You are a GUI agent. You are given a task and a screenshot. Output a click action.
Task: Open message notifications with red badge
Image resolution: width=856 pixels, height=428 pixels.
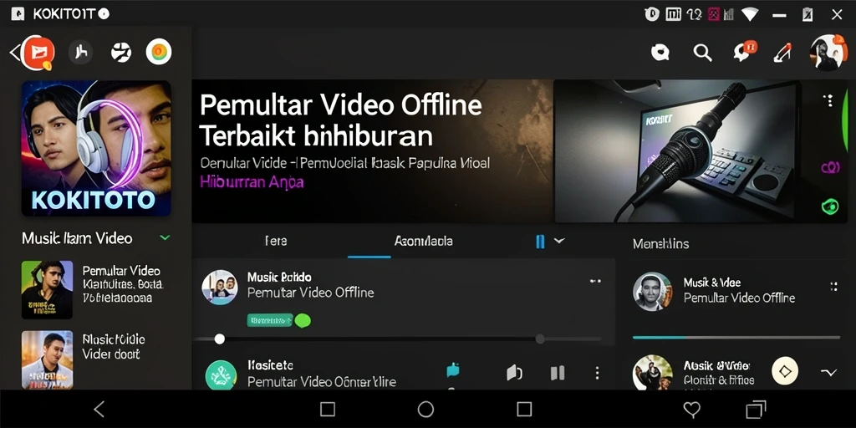[745, 51]
